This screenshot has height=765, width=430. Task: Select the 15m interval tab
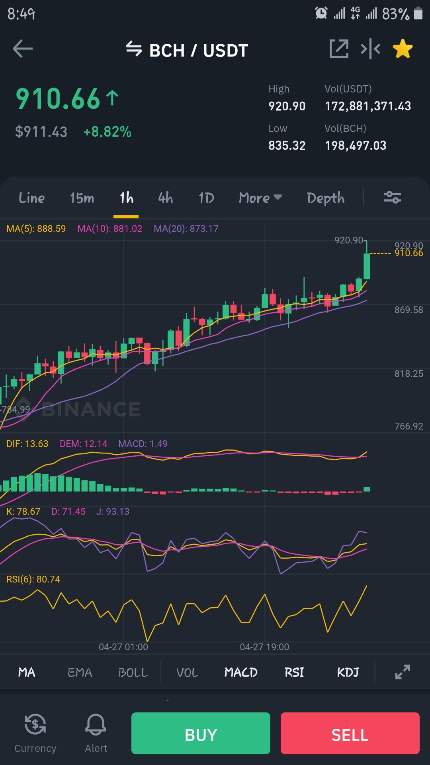(82, 198)
